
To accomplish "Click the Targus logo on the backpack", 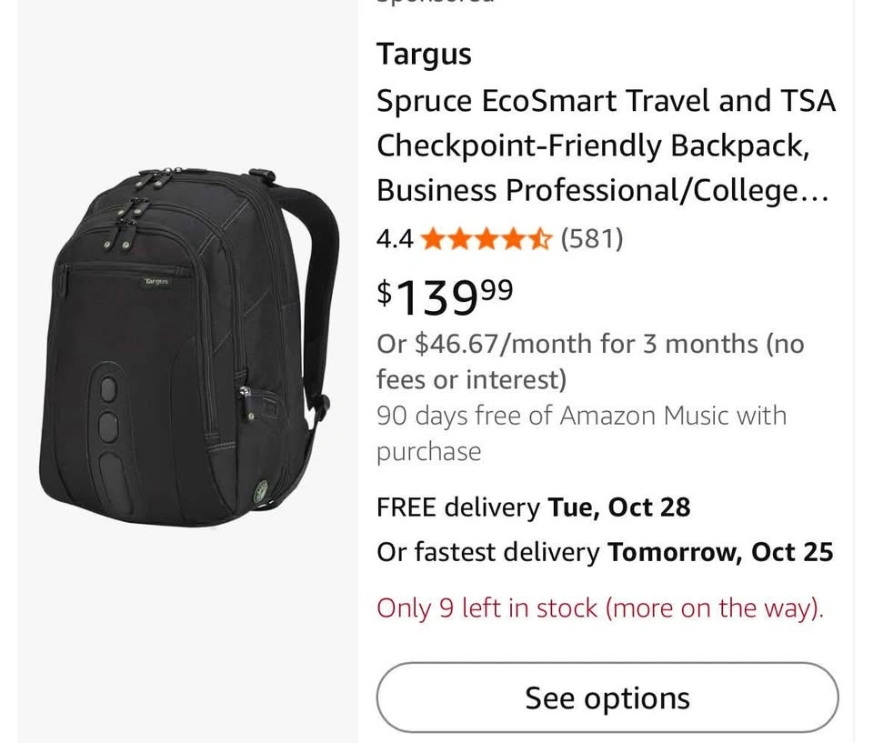I will [156, 282].
